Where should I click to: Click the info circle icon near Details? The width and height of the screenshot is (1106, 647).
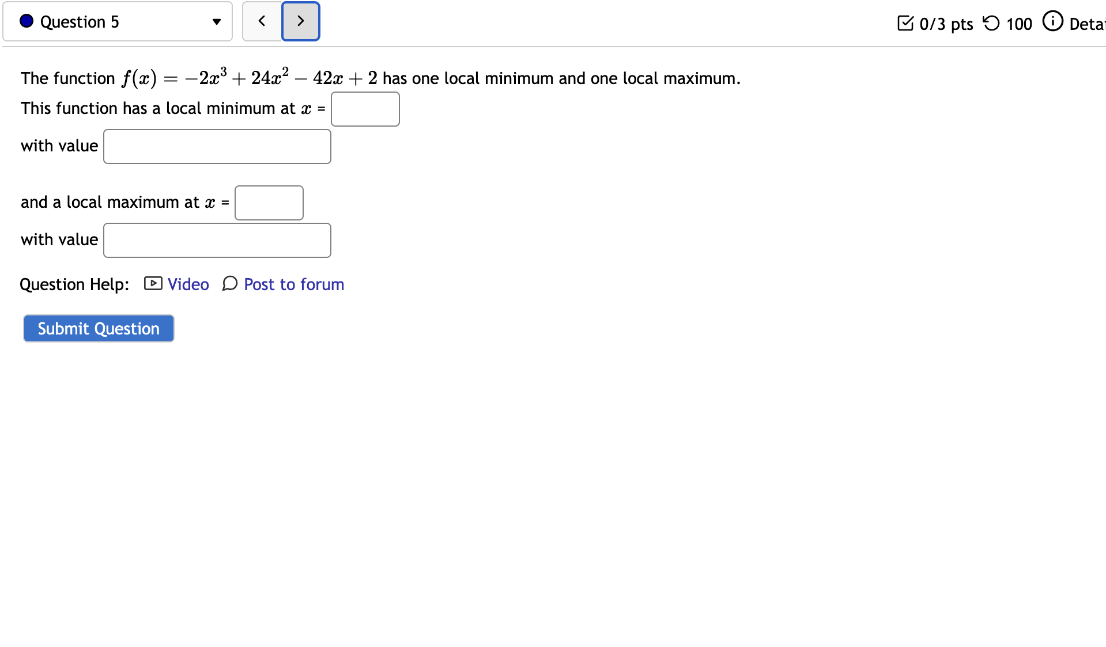pyautogui.click(x=1052, y=21)
